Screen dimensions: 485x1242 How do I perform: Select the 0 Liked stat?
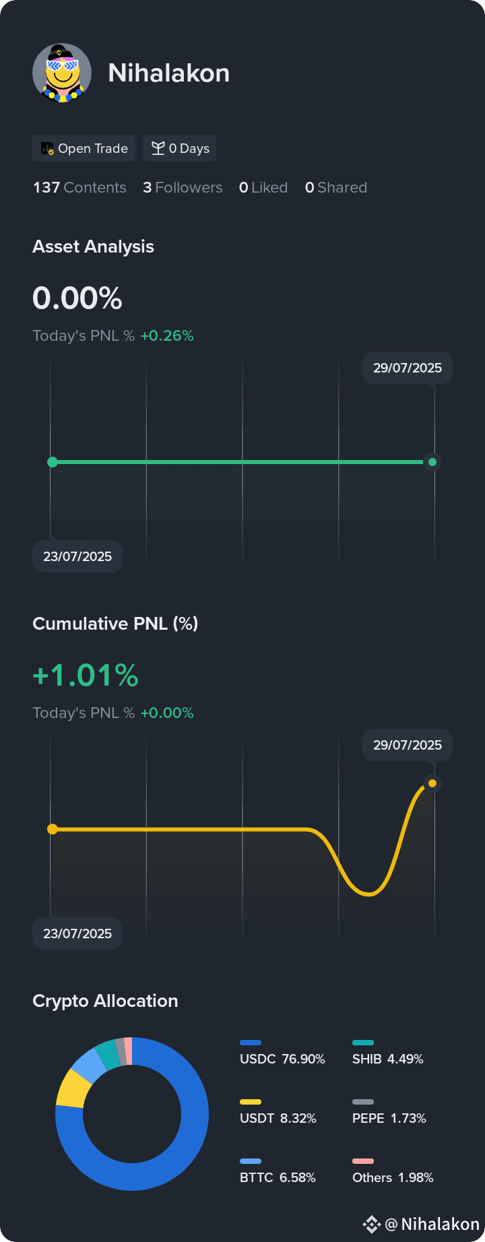coord(263,188)
